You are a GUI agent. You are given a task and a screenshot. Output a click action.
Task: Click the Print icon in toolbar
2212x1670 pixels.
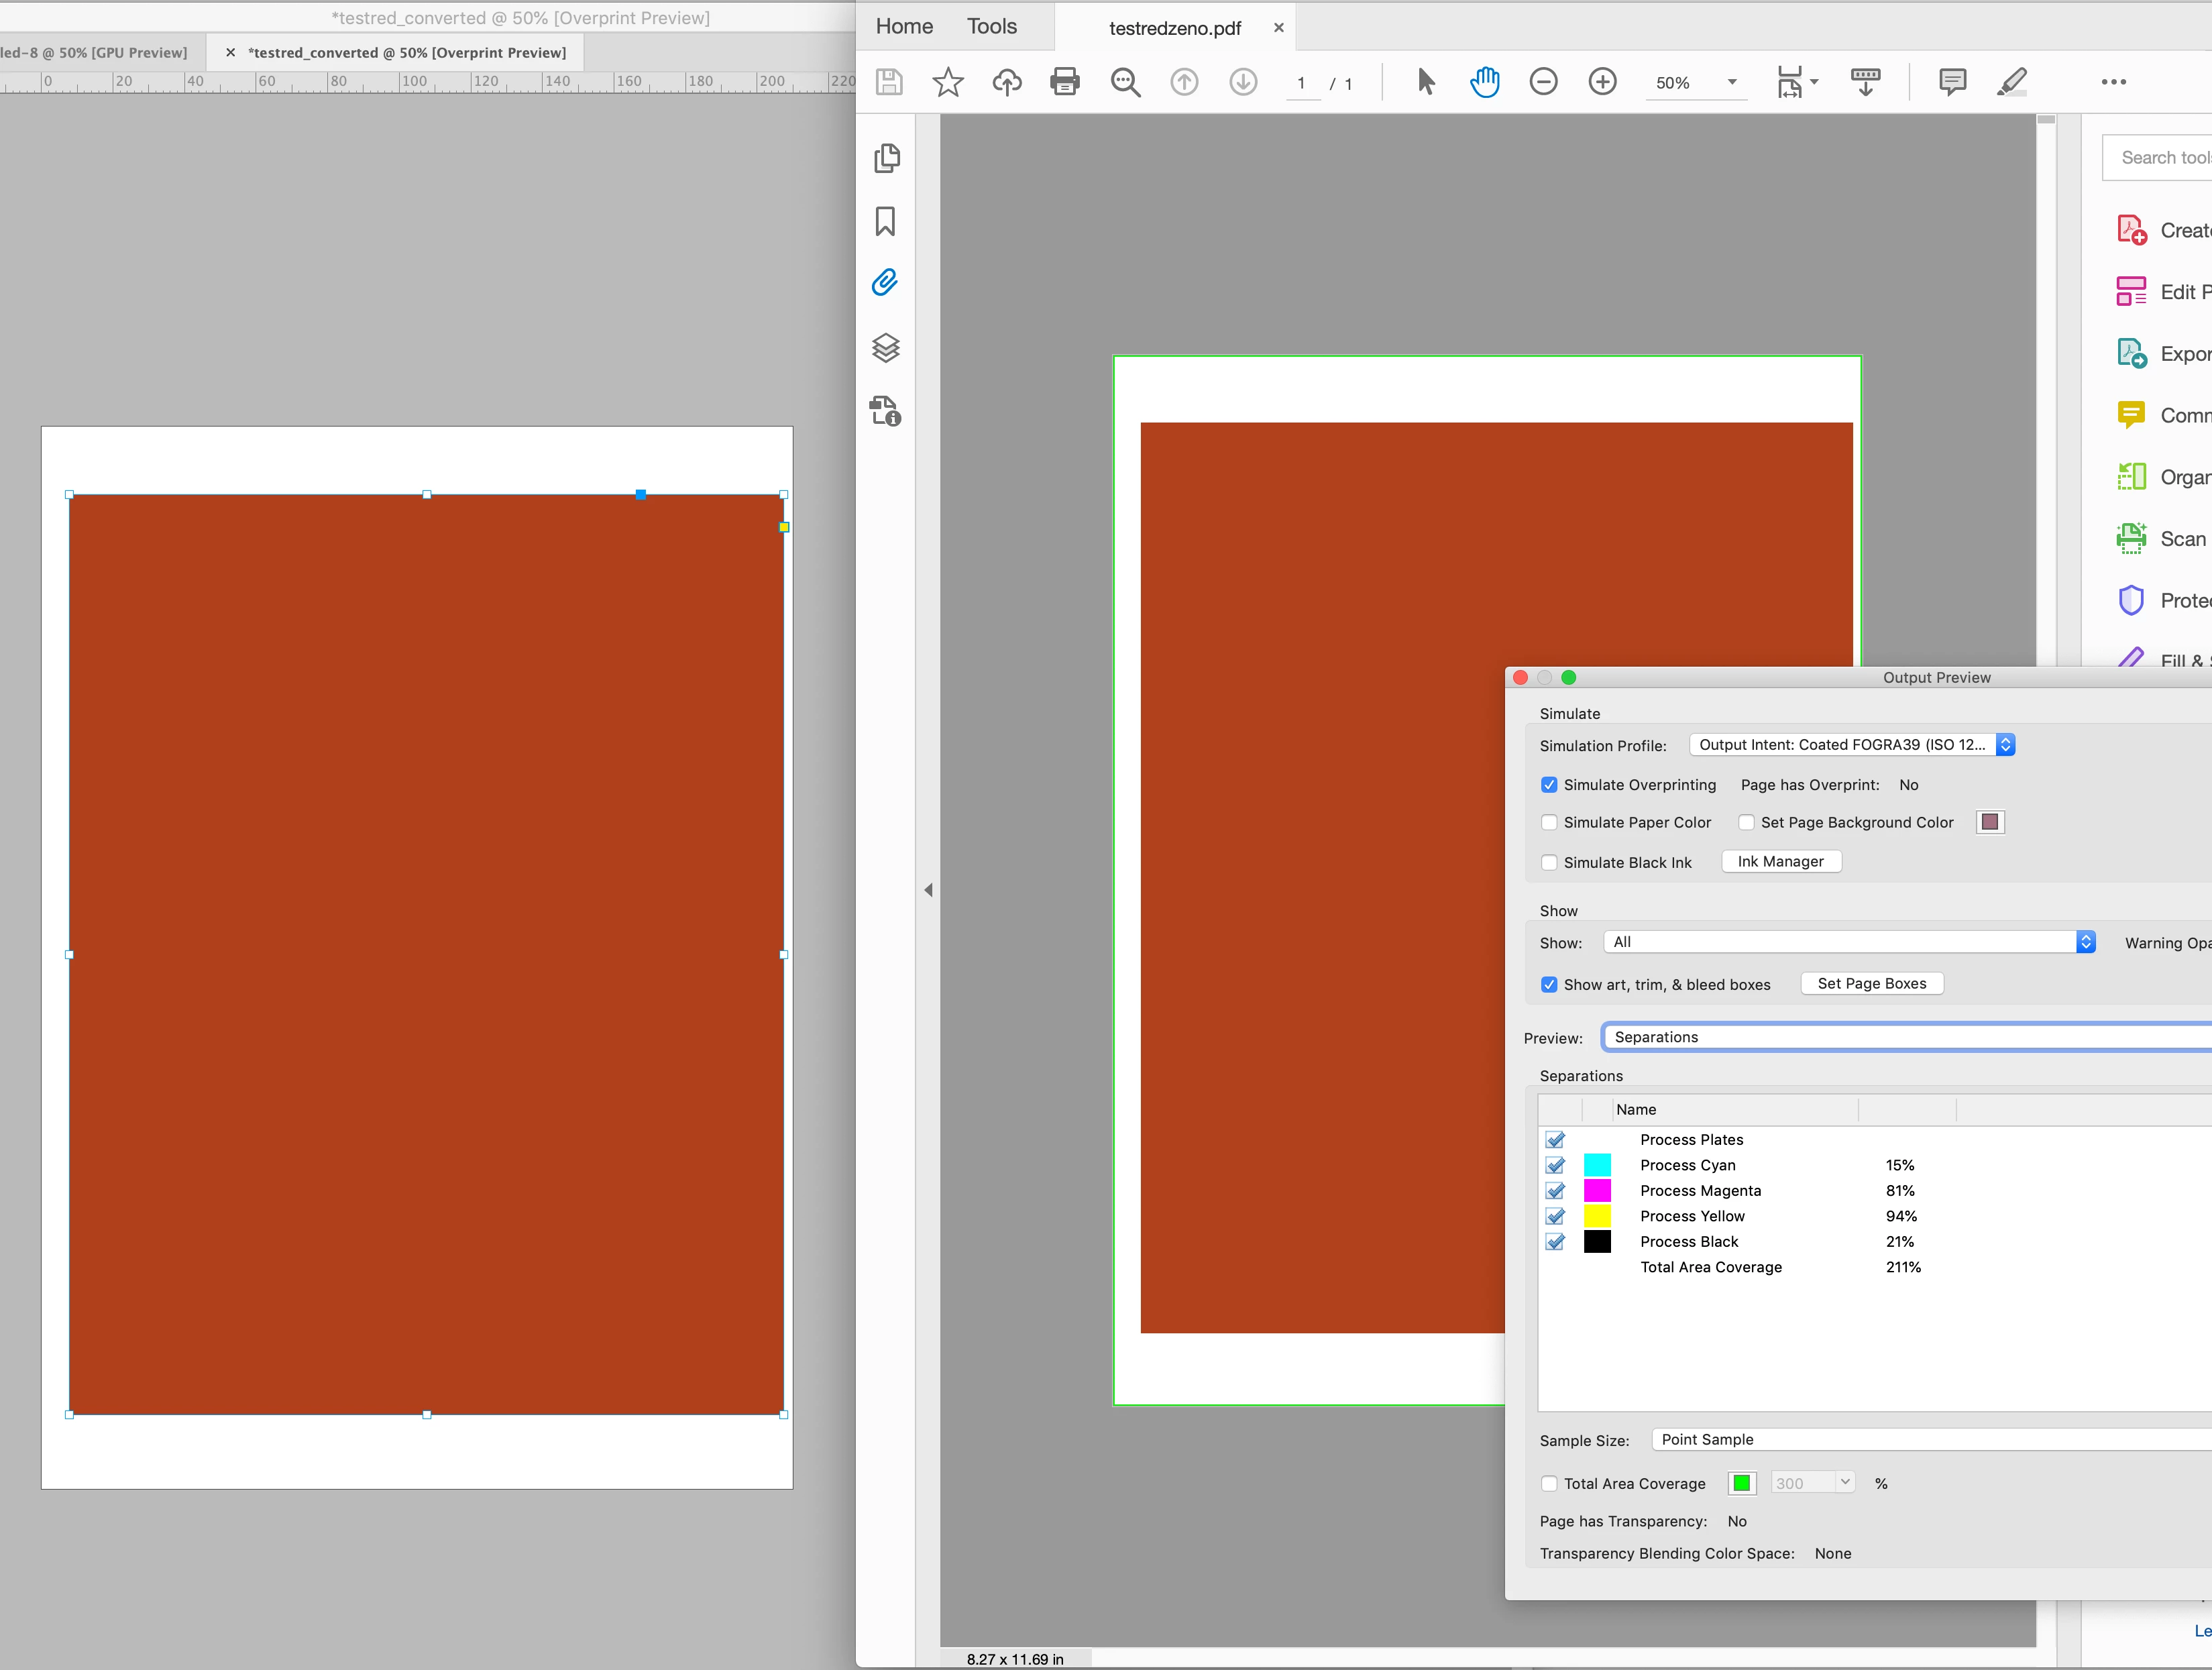tap(1065, 82)
